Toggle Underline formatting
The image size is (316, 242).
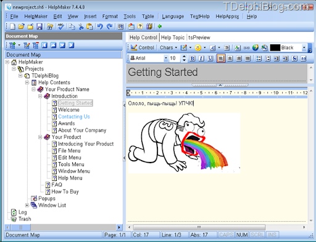(x=210, y=58)
